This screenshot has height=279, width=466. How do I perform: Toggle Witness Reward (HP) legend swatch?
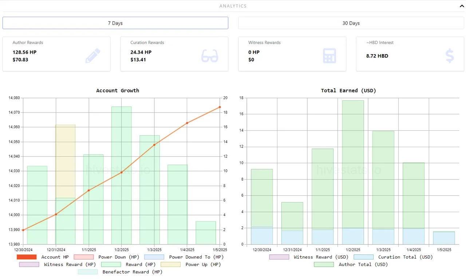(x=29, y=264)
